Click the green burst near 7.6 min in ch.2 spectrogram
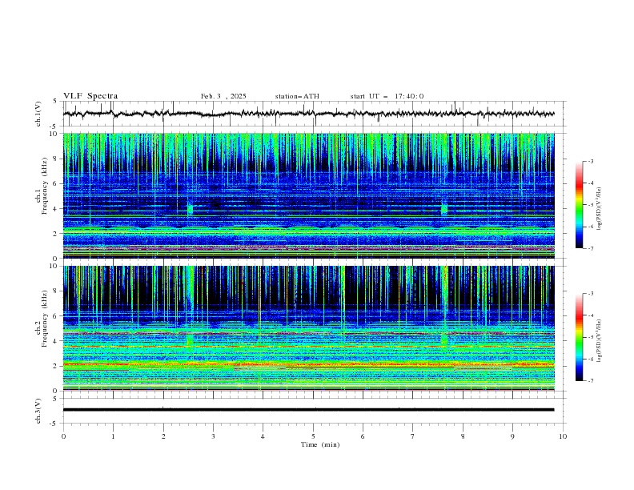The height and width of the screenshot is (490, 634). (x=444, y=339)
